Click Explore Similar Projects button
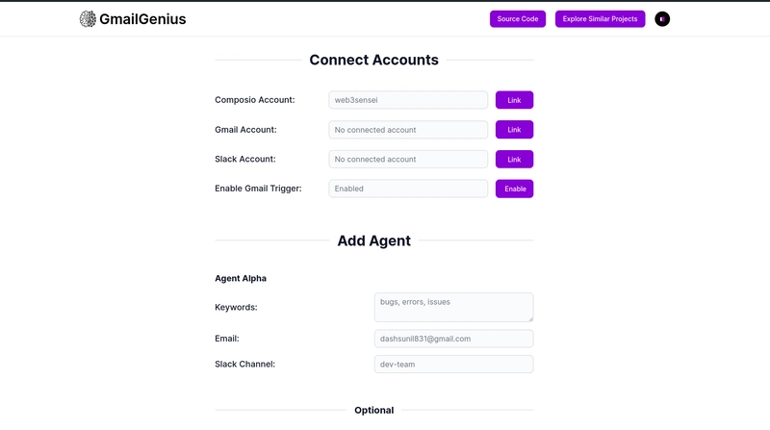Viewport: 770px width, 430px height. coord(600,19)
